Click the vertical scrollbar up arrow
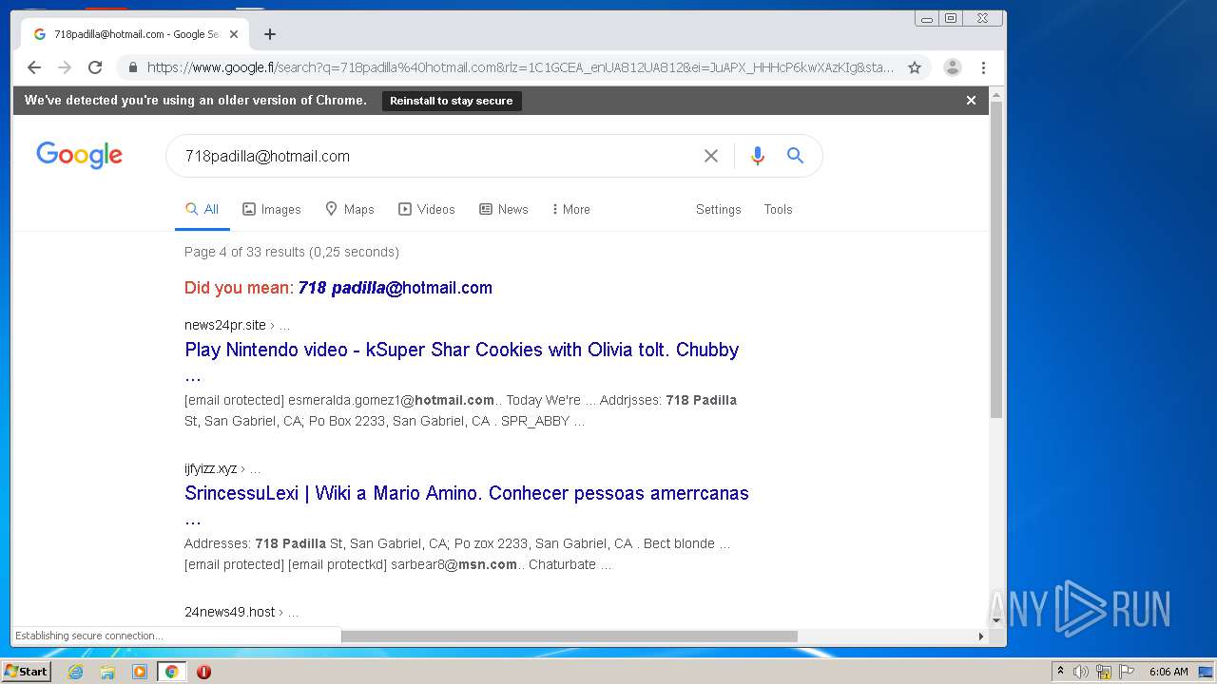 (x=996, y=94)
